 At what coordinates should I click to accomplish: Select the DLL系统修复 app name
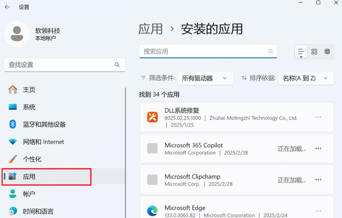[x=182, y=110]
